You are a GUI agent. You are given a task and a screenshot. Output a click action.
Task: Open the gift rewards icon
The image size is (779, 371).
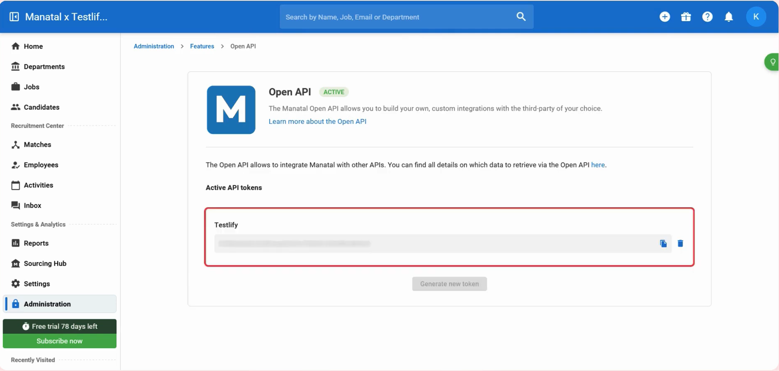(x=686, y=17)
